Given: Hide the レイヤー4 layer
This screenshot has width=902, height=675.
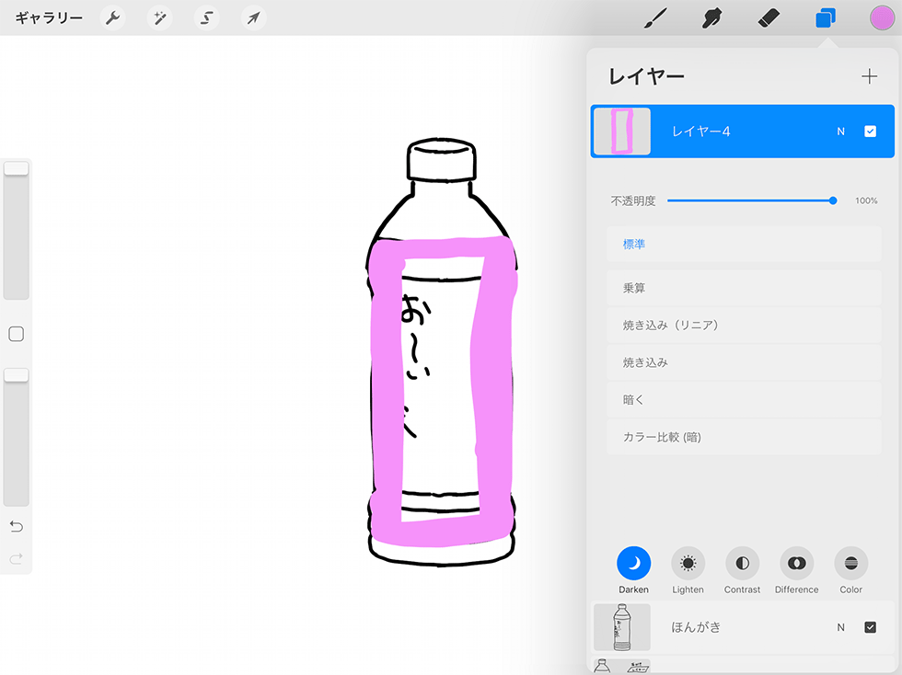Looking at the screenshot, I should pyautogui.click(x=869, y=131).
